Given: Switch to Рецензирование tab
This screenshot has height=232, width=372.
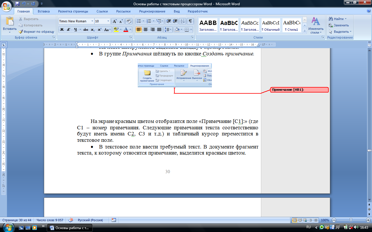Looking at the screenshot, I should (152, 11).
